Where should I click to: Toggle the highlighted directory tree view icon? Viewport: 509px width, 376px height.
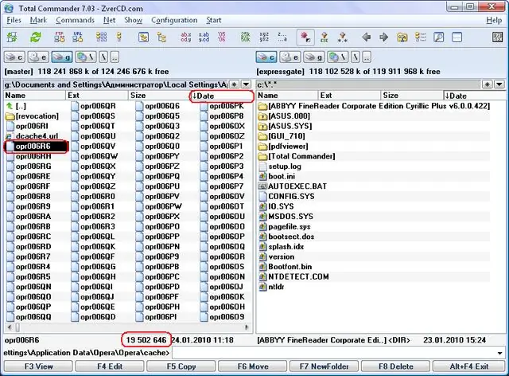(143, 37)
